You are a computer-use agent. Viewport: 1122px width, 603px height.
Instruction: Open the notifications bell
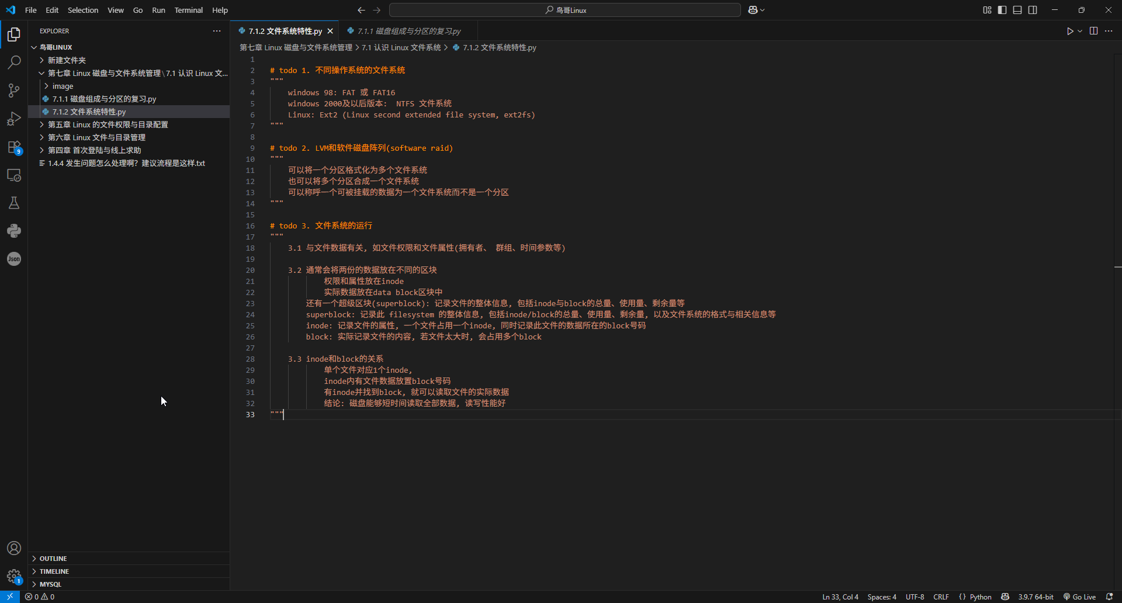tap(1109, 597)
